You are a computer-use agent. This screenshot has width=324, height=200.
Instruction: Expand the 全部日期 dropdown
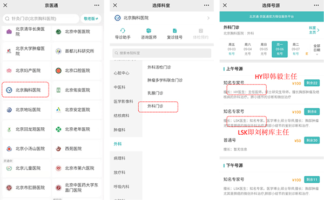click(x=316, y=50)
